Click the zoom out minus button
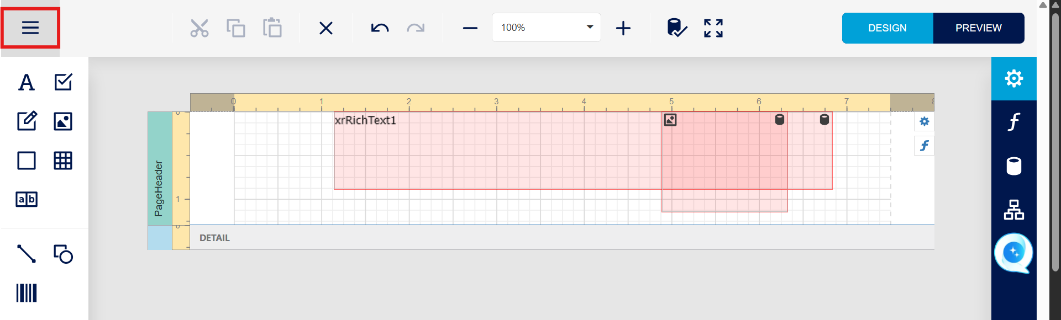1061x320 pixels. [x=470, y=28]
